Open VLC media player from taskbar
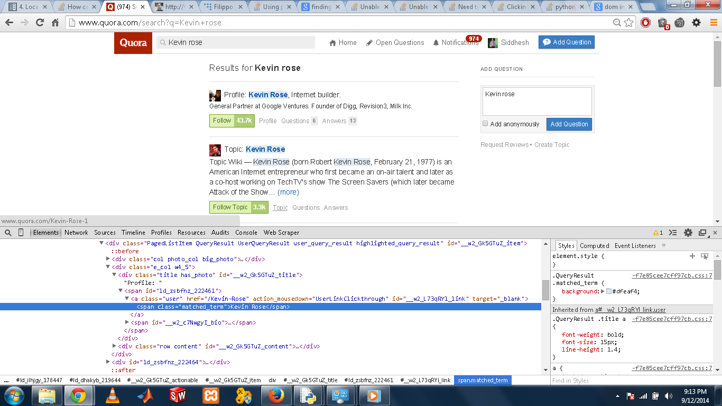 112,395
